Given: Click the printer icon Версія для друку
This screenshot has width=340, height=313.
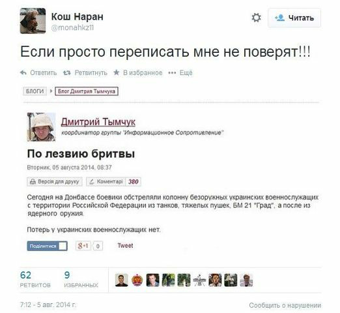Looking at the screenshot, I should click(33, 181).
